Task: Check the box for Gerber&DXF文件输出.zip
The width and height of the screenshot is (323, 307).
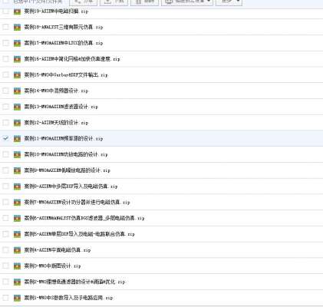Action: 5,74
